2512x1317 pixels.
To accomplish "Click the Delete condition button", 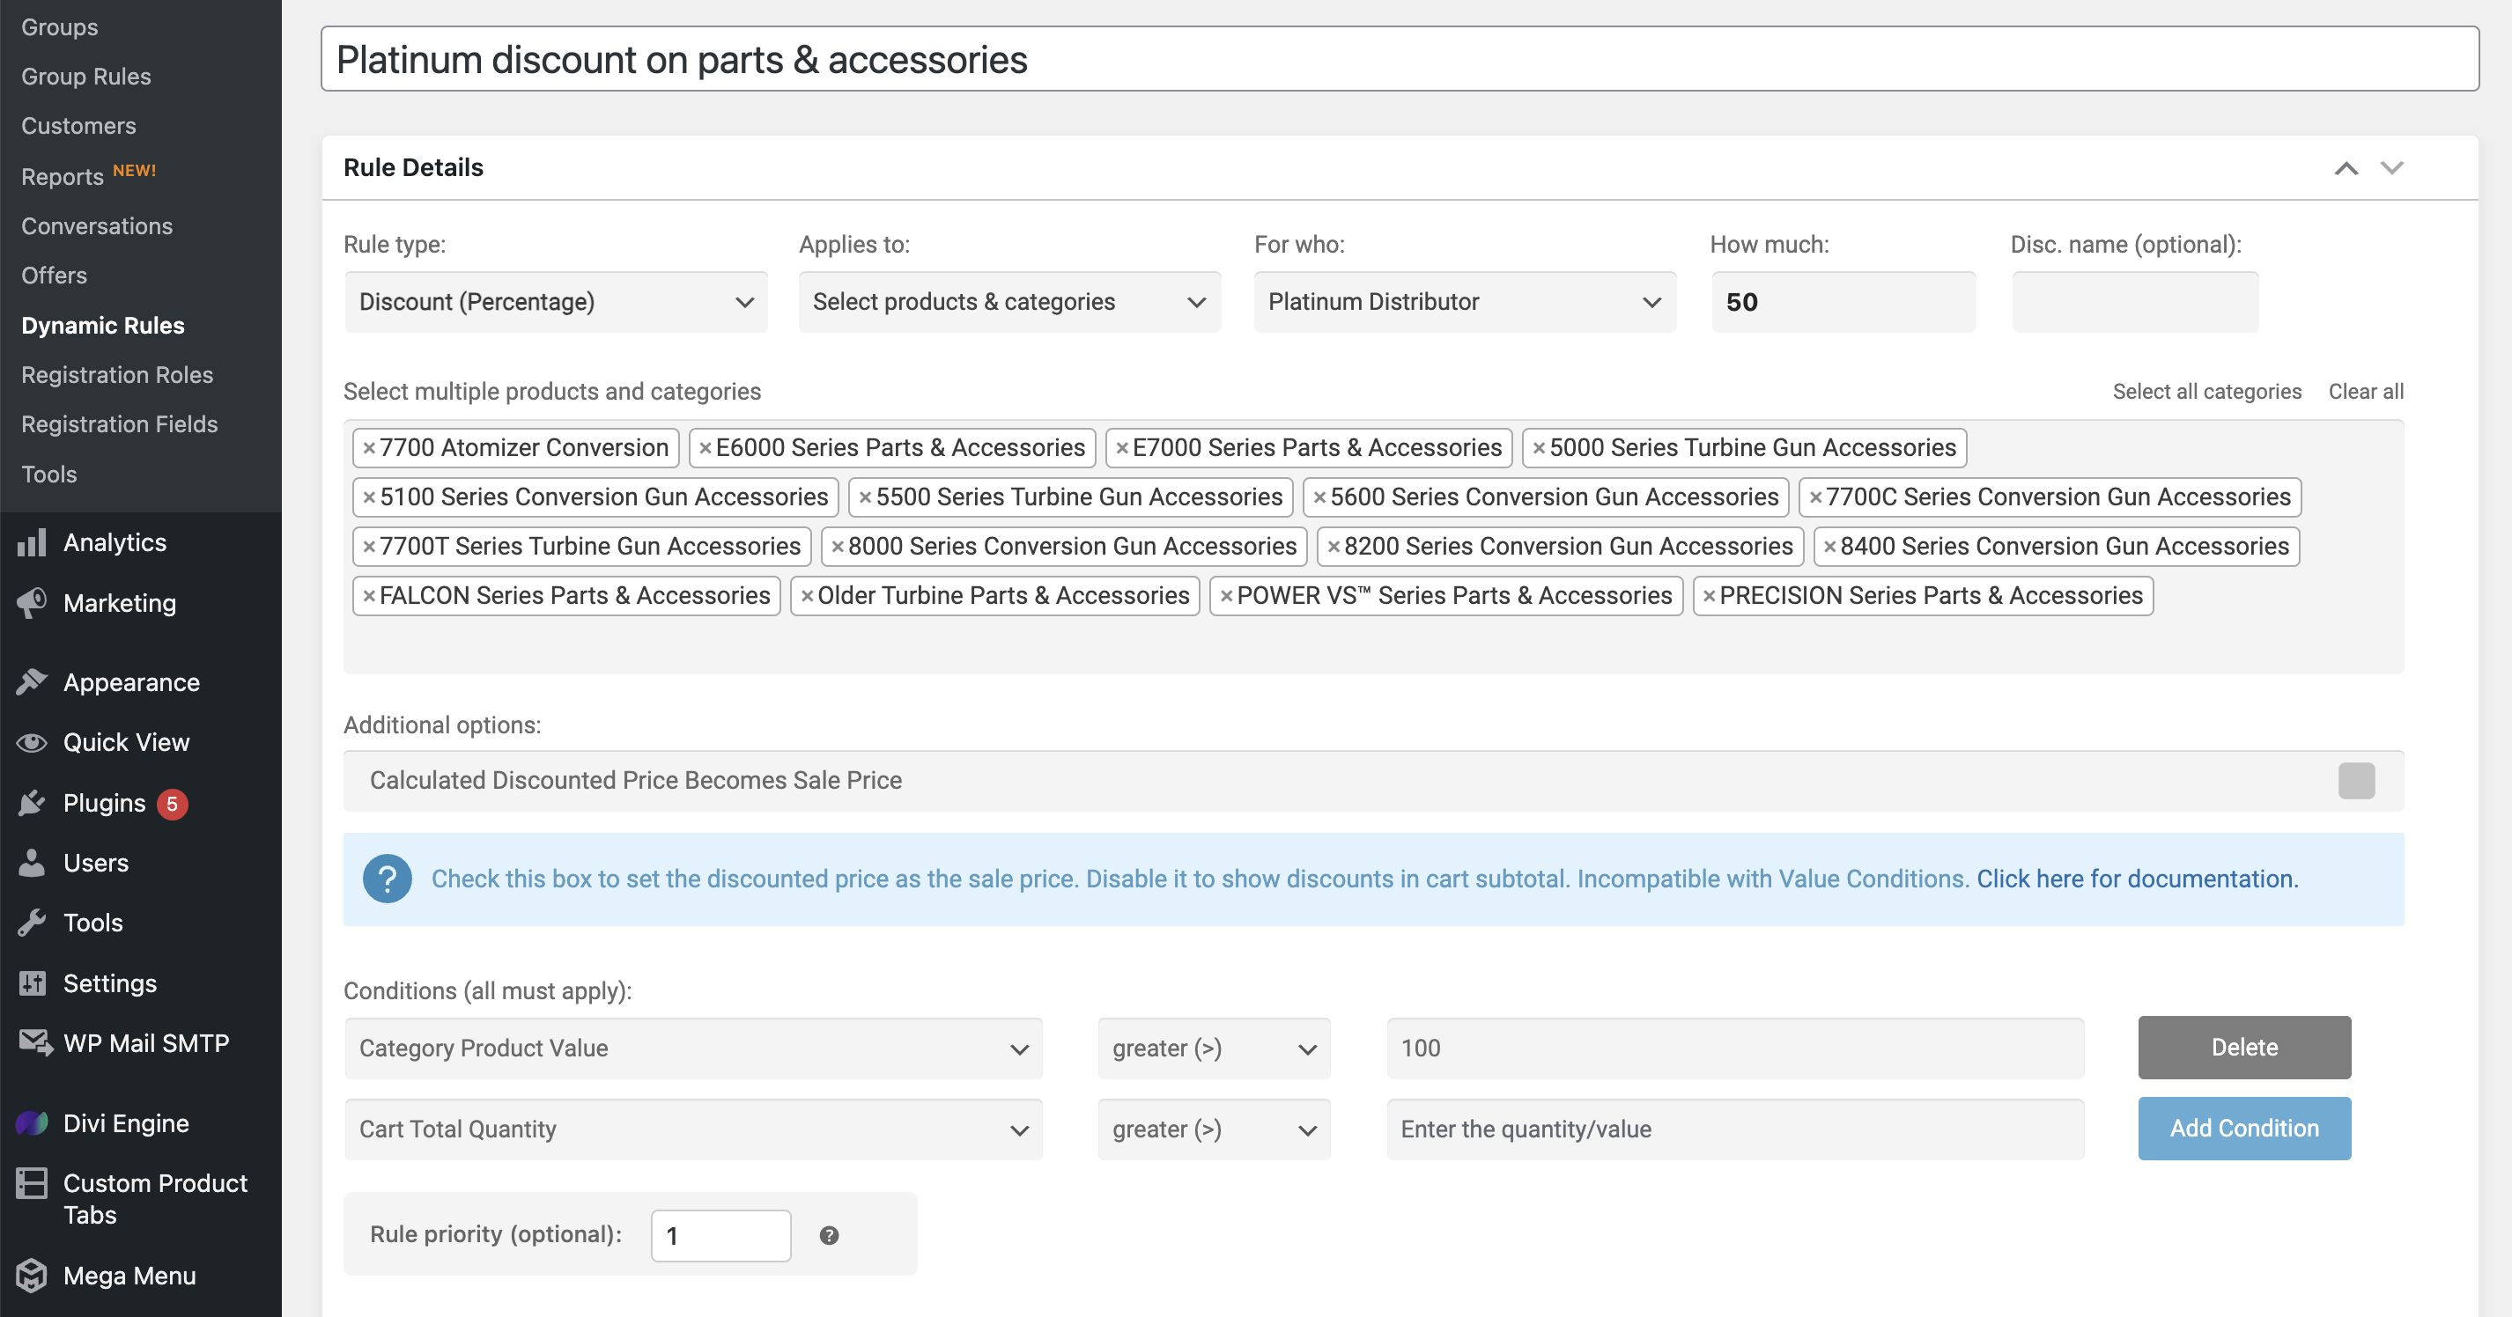I will pyautogui.click(x=2245, y=1048).
